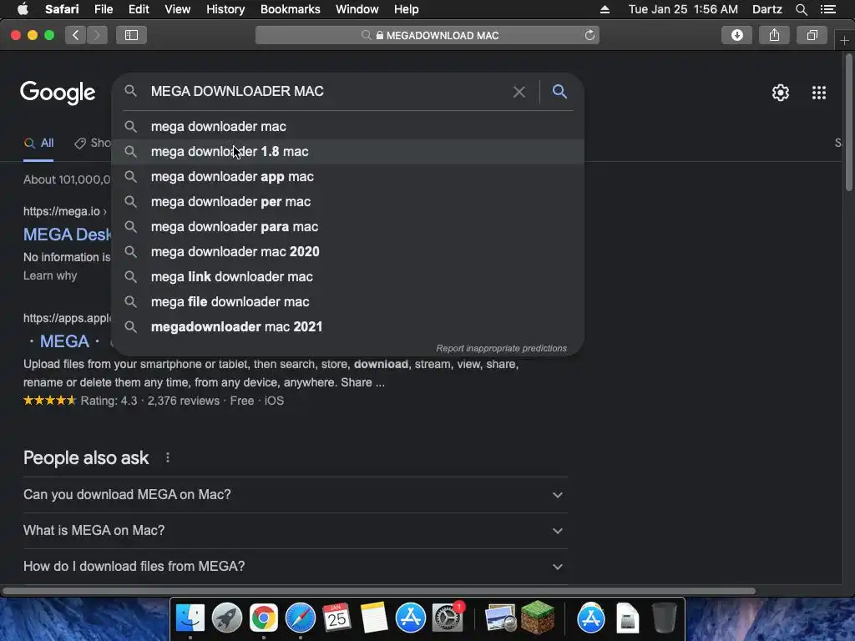Click inside the Google search text field
855x641 pixels.
(327, 91)
